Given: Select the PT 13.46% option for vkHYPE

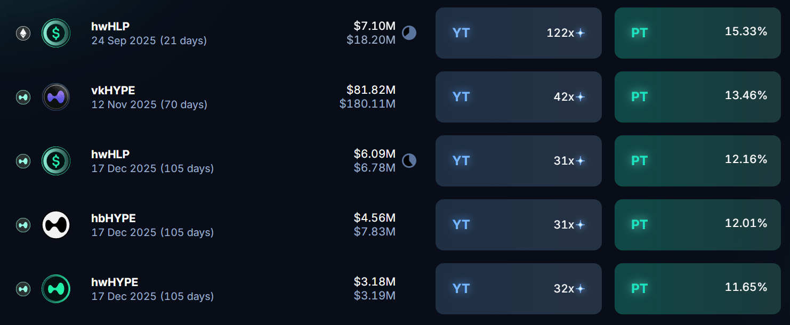Looking at the screenshot, I should [x=697, y=97].
